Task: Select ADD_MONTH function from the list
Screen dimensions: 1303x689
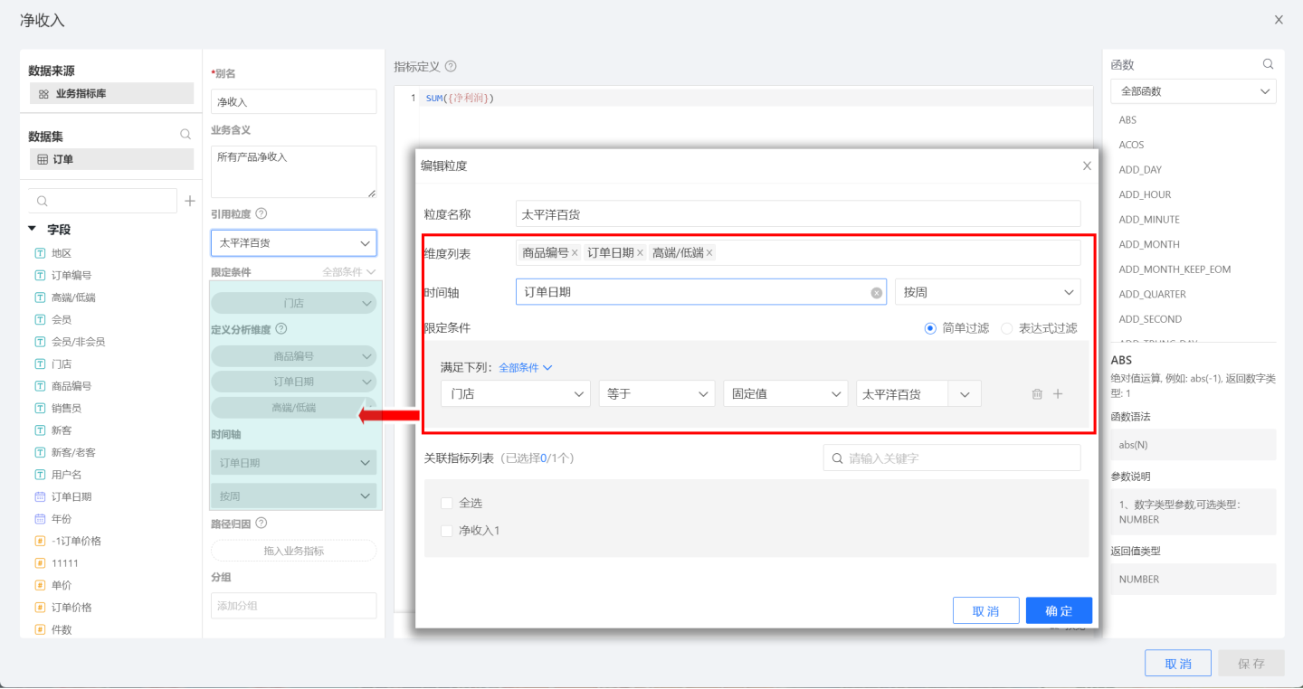Action: (x=1148, y=244)
